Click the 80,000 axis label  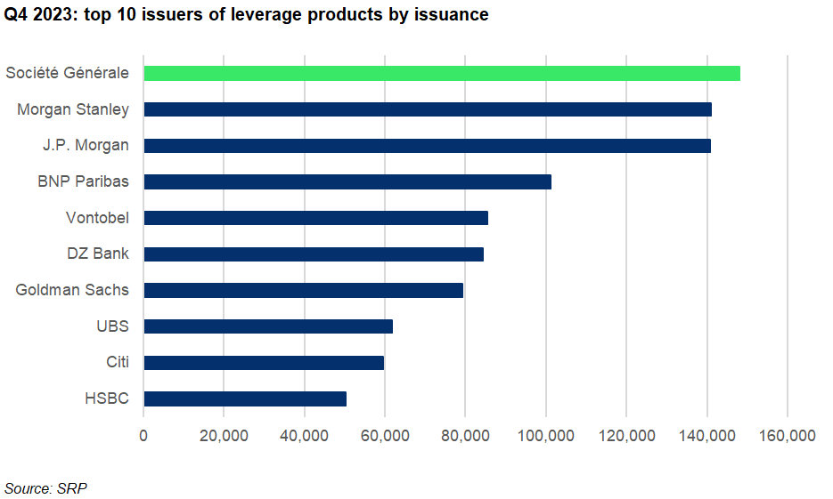(465, 436)
